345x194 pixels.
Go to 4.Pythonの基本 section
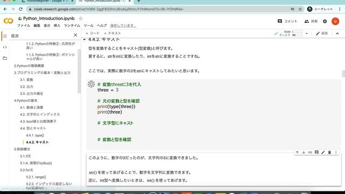pyautogui.click(x=25, y=101)
